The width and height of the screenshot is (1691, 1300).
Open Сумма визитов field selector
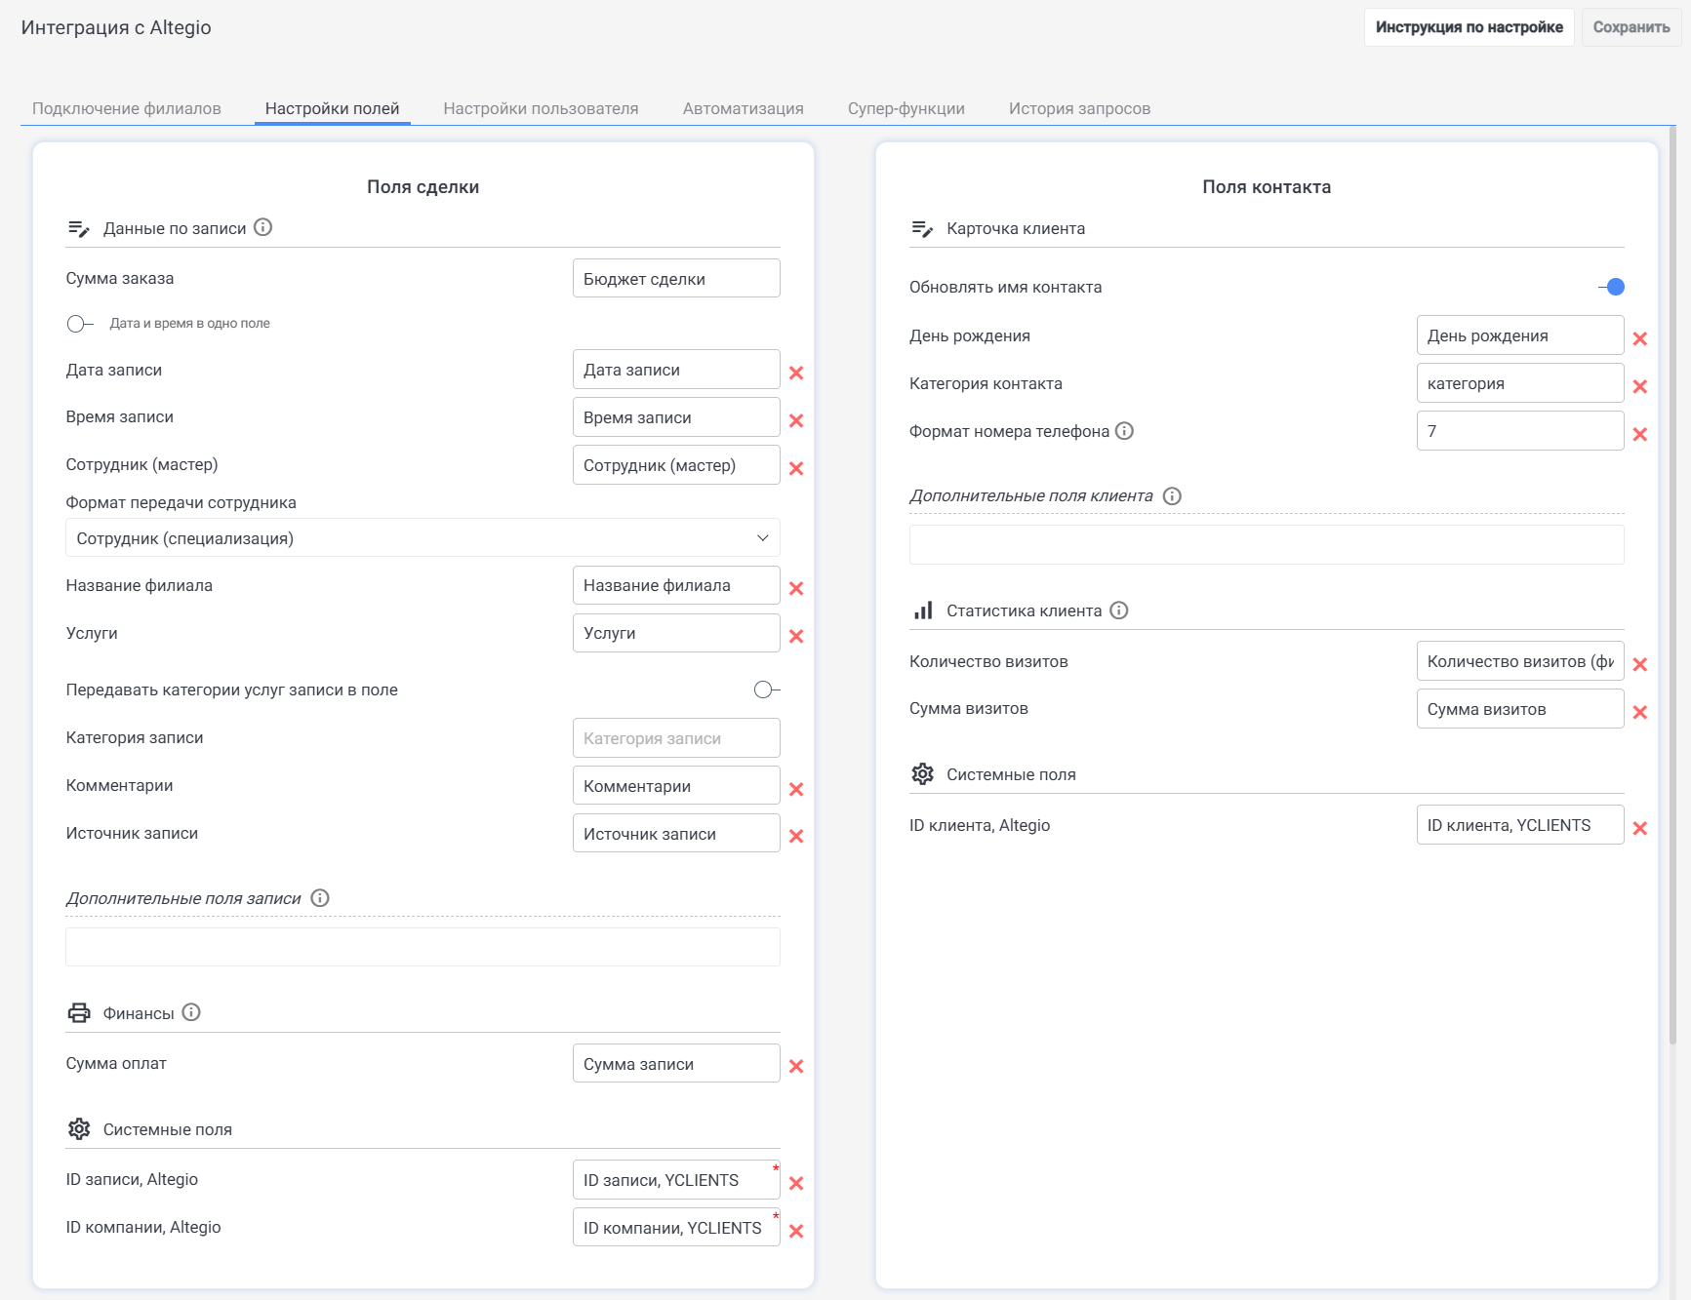[x=1520, y=709]
